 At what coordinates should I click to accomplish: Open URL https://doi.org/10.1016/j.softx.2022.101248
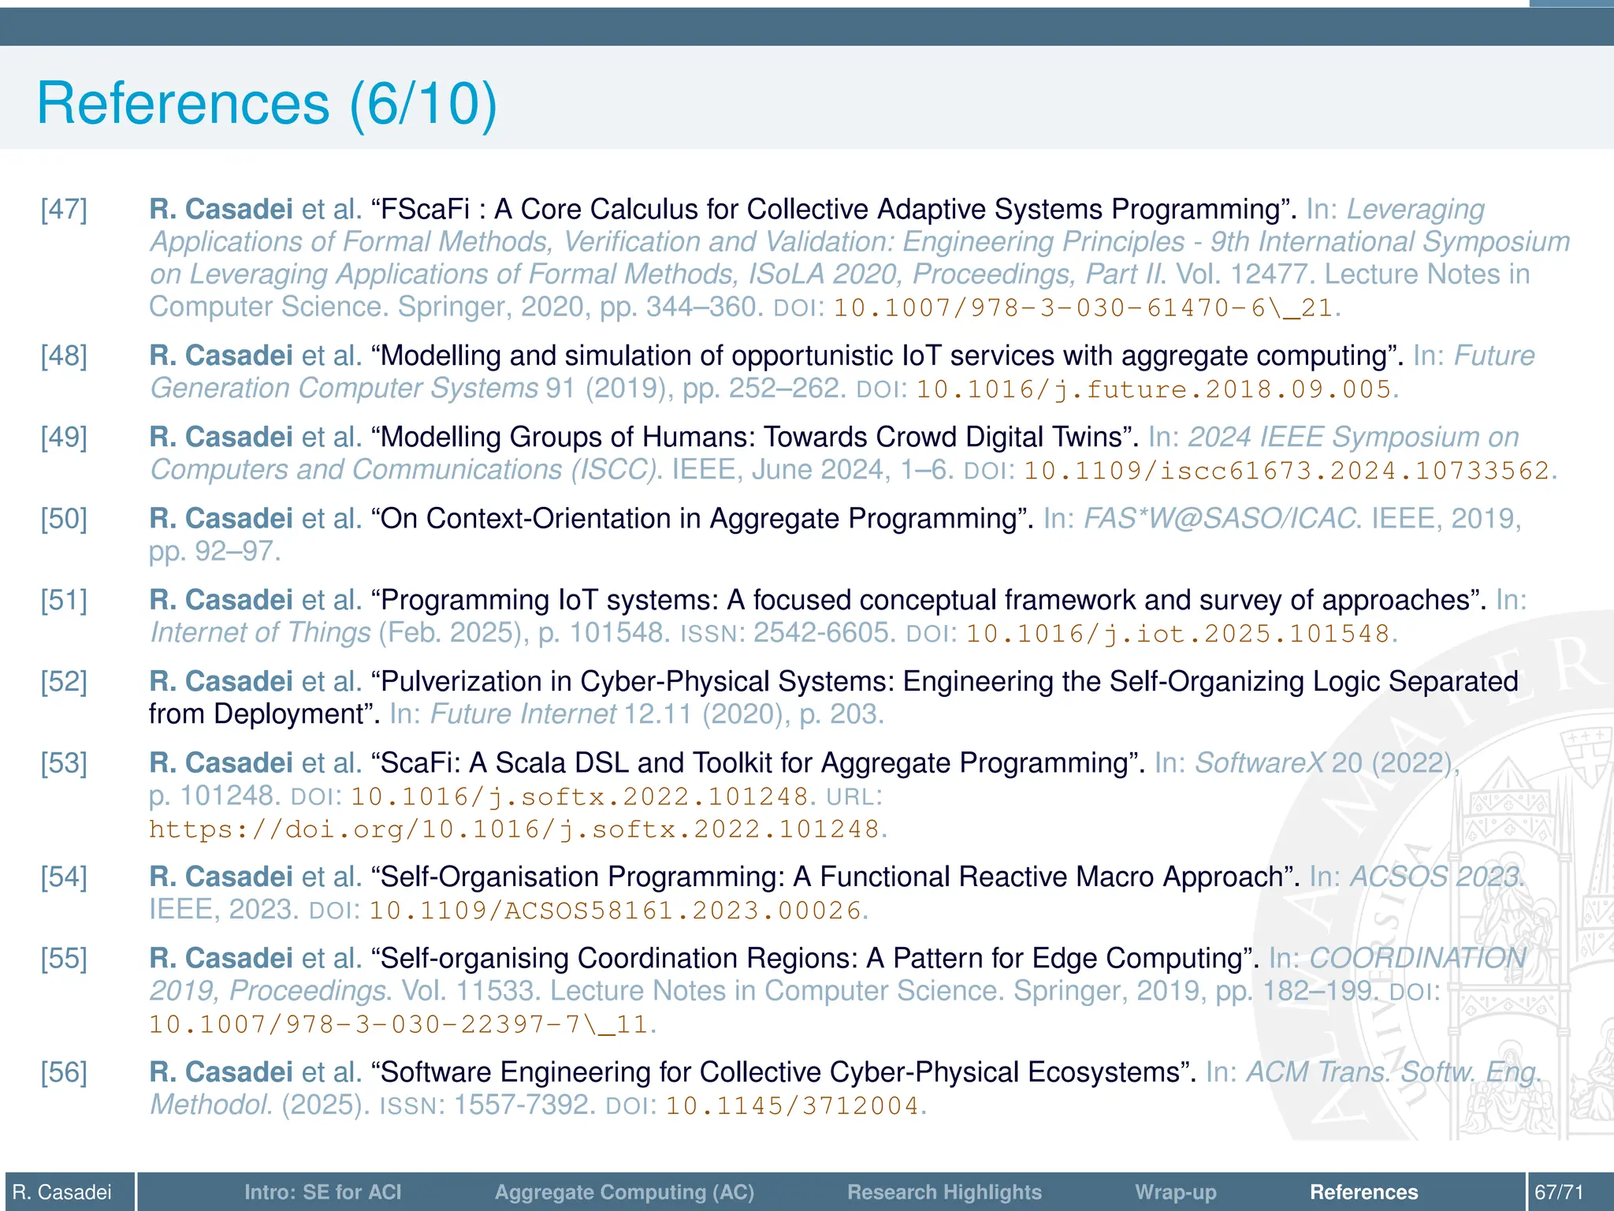click(x=514, y=829)
